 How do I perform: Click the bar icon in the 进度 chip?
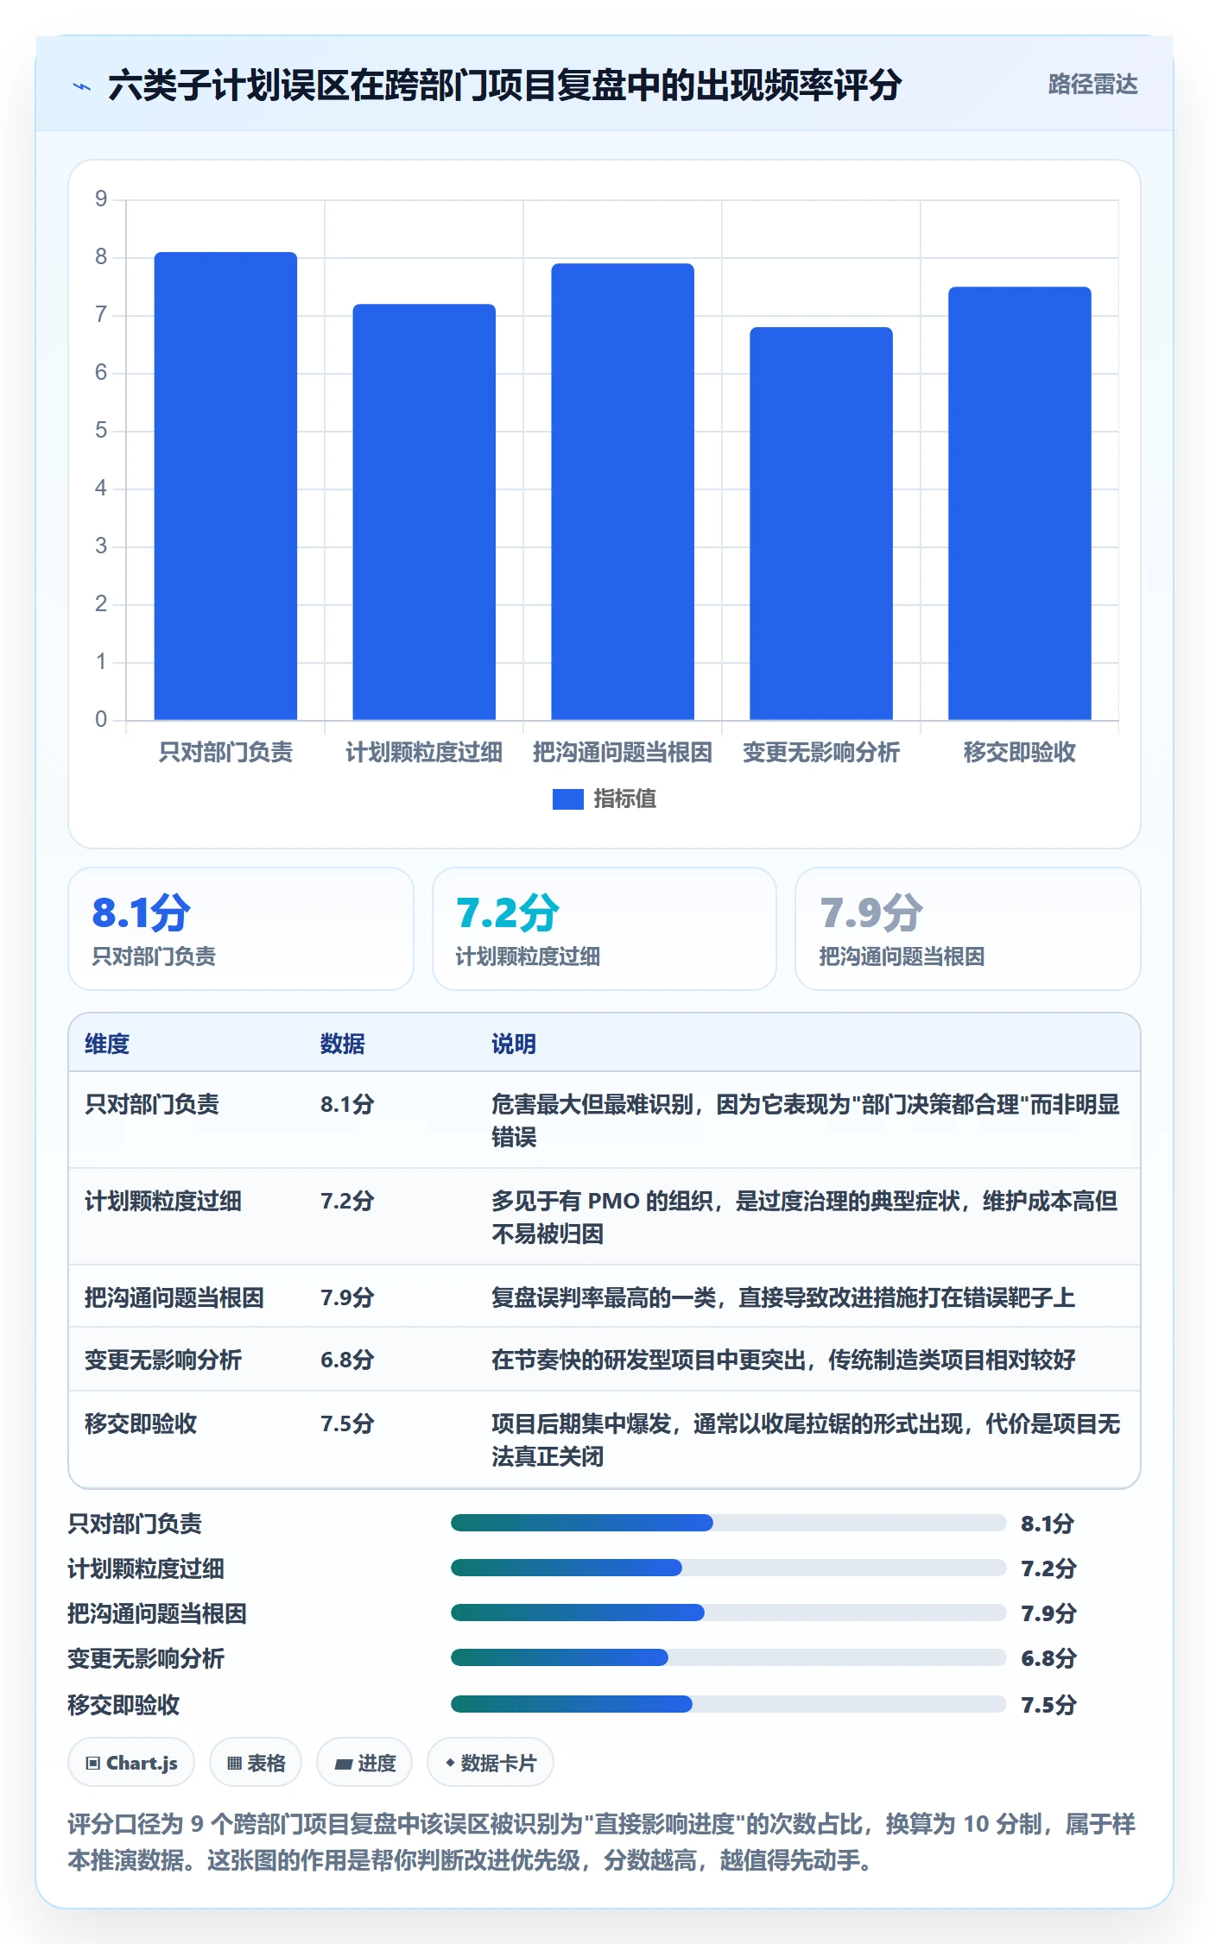click(x=344, y=1764)
